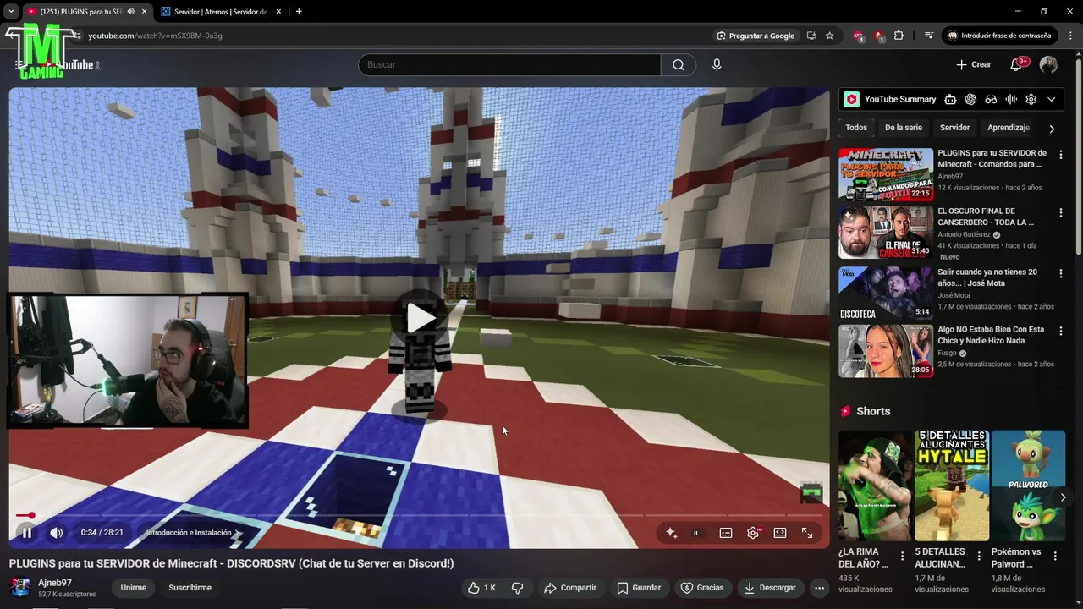
Task: Switch to the Servidor Aternos browser tab
Action: coord(220,12)
